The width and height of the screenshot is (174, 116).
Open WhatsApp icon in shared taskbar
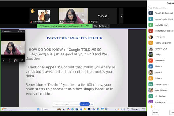[x=102, y=109]
